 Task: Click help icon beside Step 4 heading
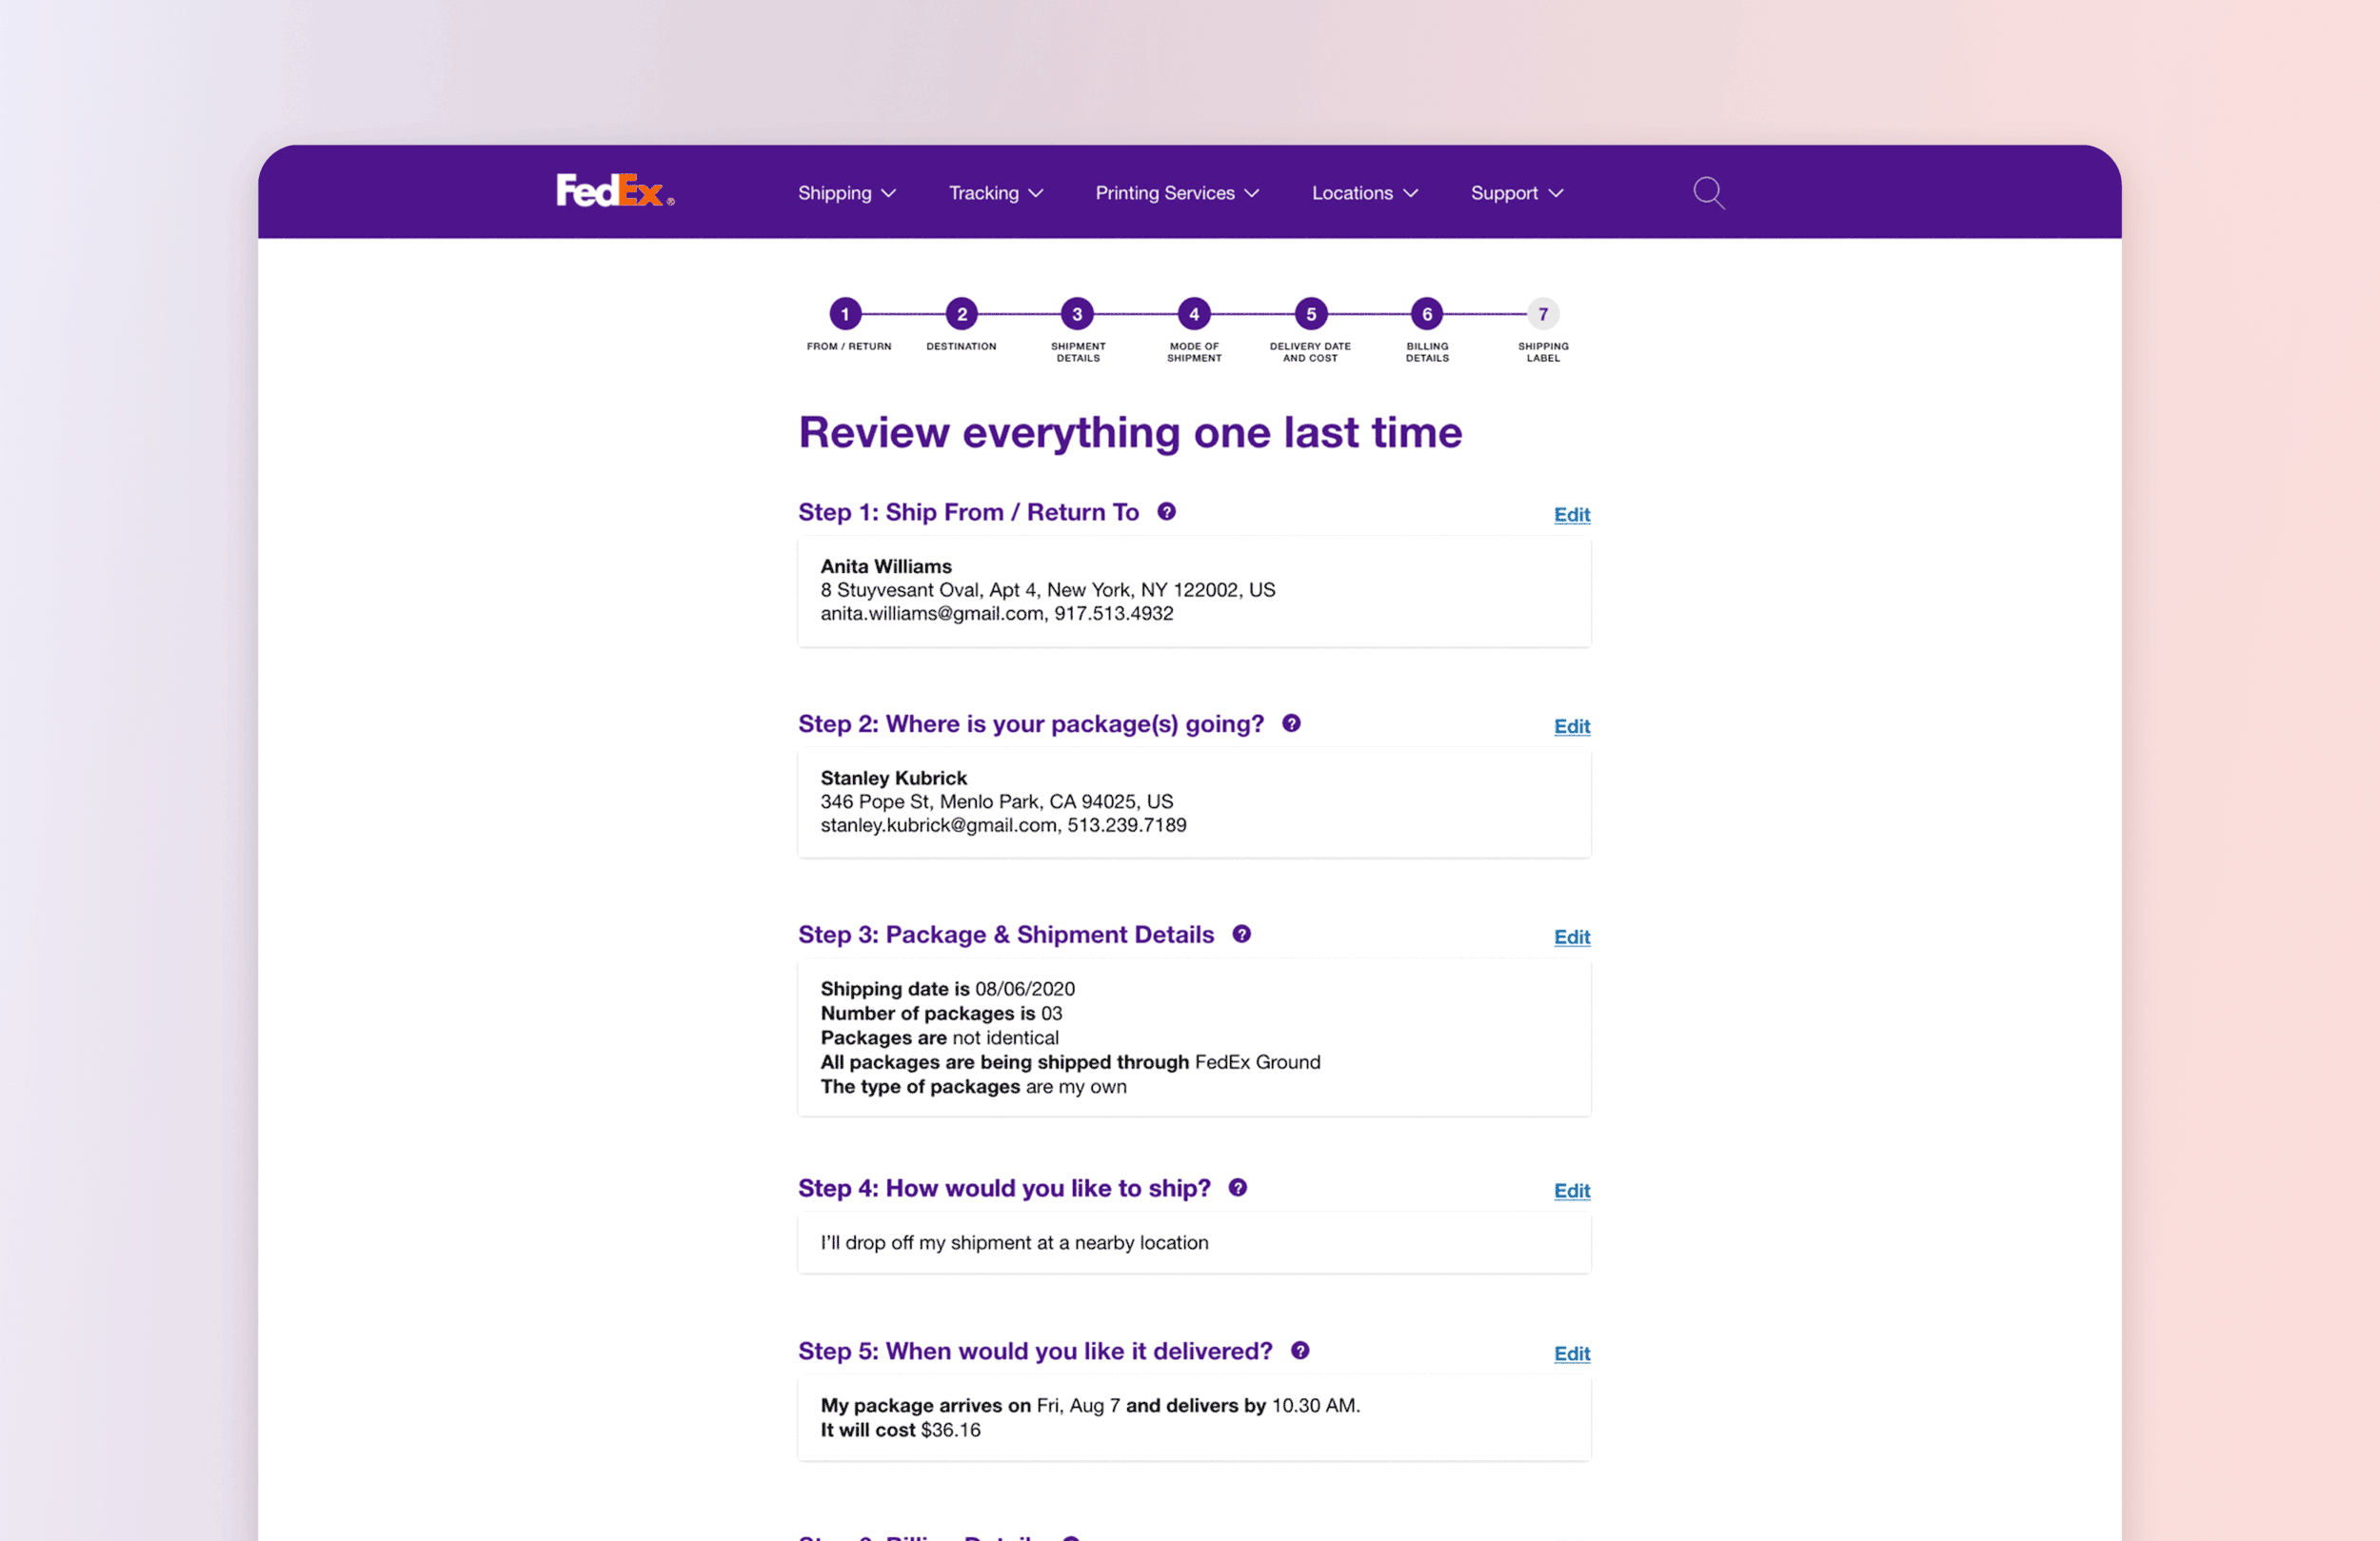click(x=1237, y=1188)
